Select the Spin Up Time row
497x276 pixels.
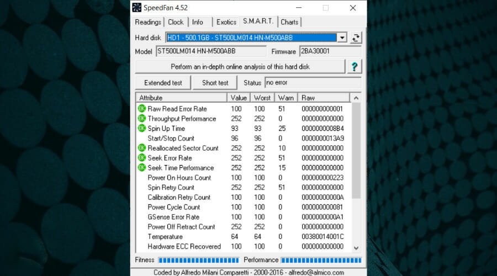[244, 128]
